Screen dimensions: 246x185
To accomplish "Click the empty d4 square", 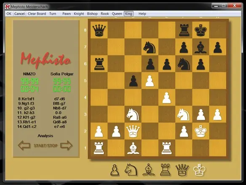I will (x=150, y=98).
